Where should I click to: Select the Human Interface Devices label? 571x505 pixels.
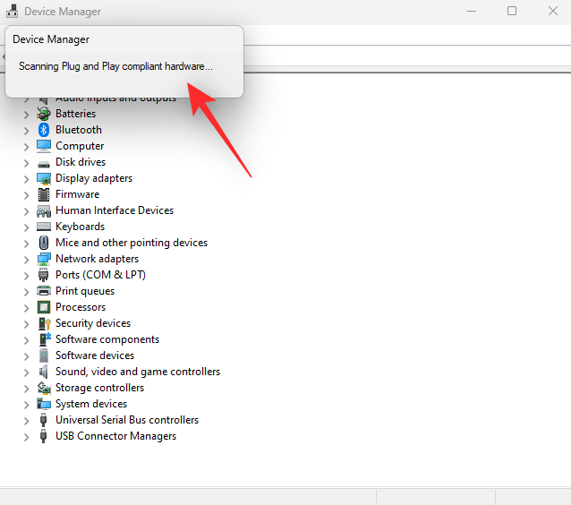point(115,210)
